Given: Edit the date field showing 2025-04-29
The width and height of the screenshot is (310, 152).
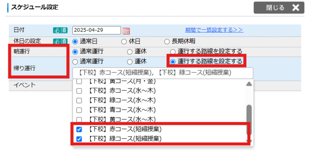Looking at the screenshot, I should tap(97, 30).
